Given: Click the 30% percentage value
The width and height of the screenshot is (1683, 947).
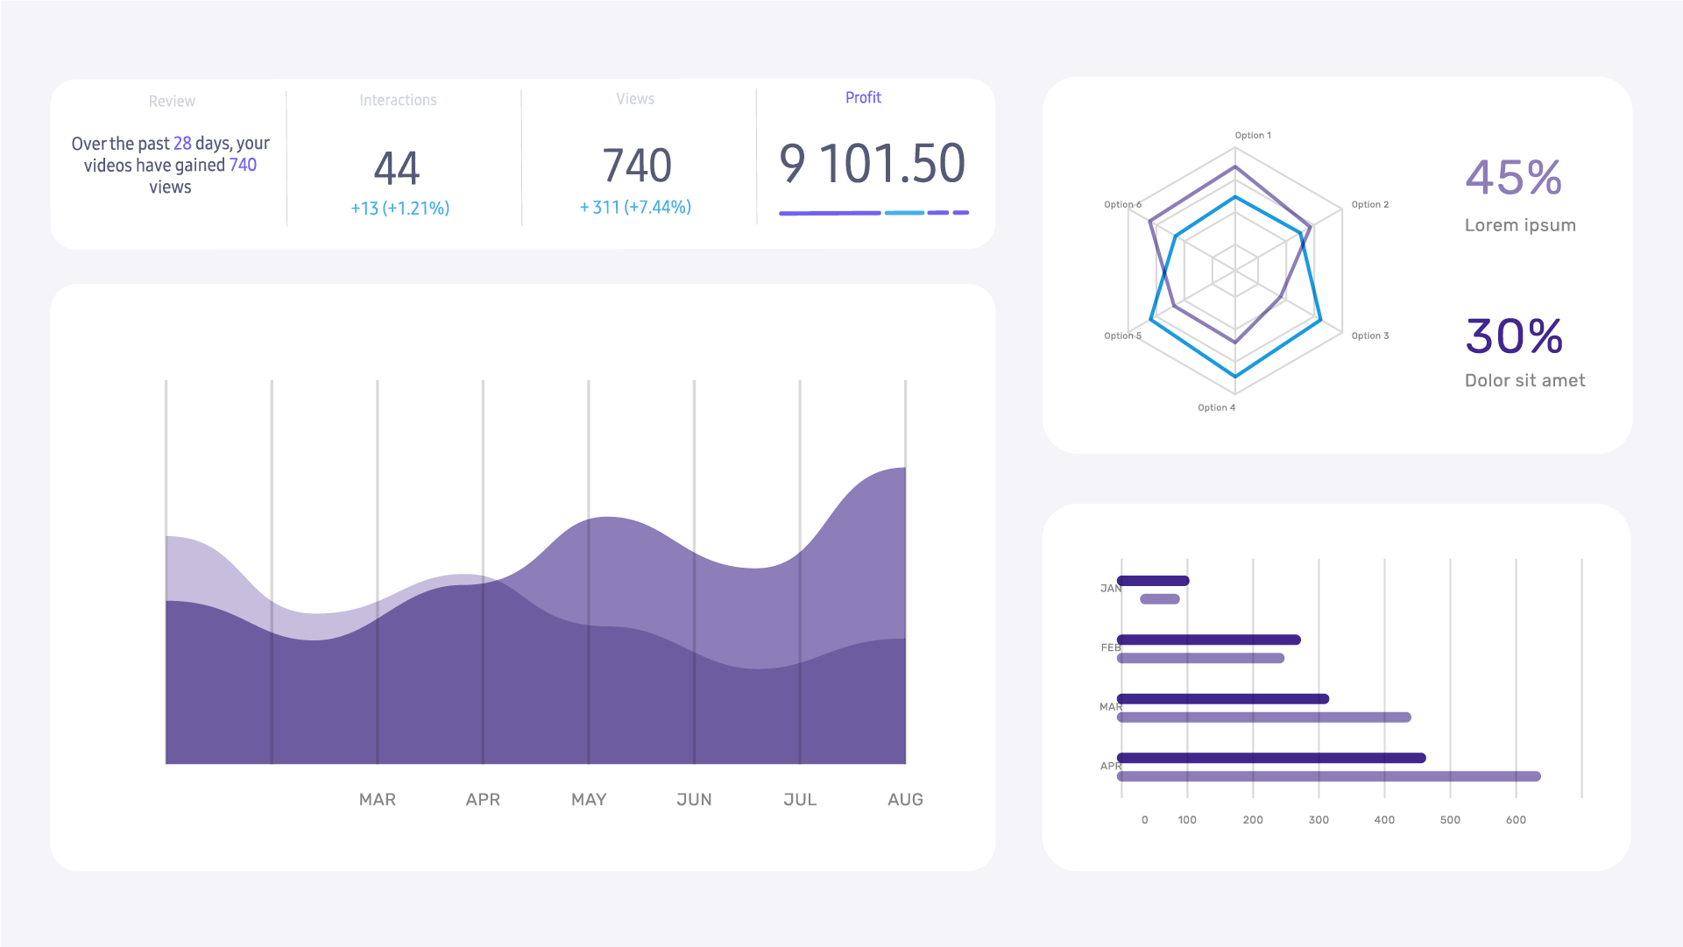Looking at the screenshot, I should (1514, 336).
